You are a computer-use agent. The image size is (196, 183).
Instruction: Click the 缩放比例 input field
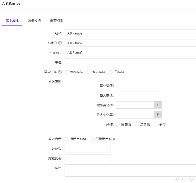(88, 159)
